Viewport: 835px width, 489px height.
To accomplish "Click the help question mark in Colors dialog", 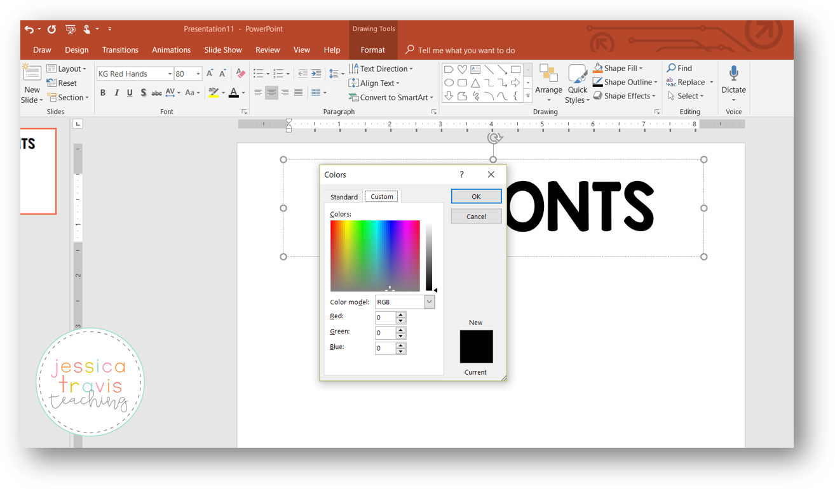I will [x=462, y=175].
